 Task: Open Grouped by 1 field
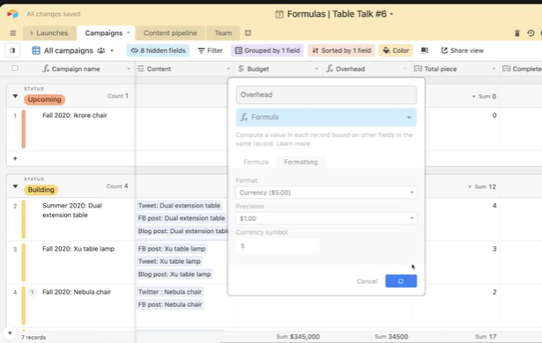click(267, 50)
